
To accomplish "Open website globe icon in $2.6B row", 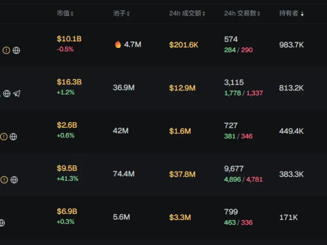I will [13, 137].
